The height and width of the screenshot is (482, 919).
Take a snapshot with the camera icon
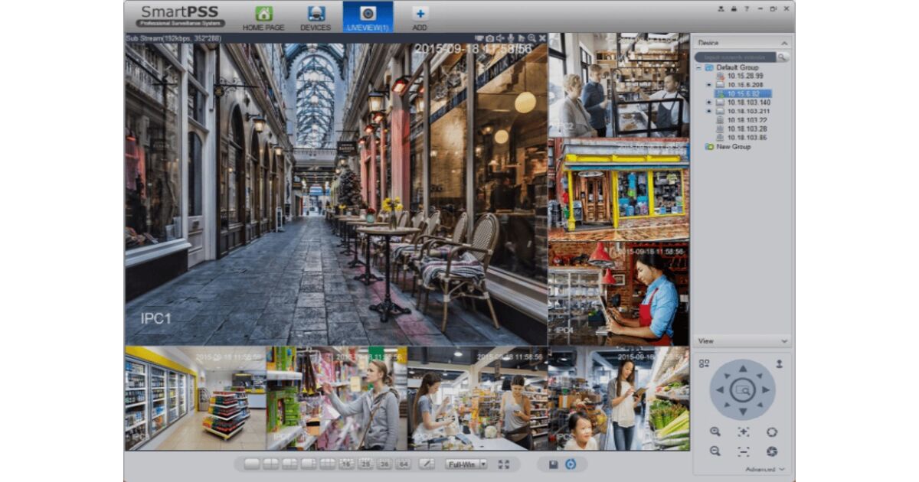click(490, 38)
